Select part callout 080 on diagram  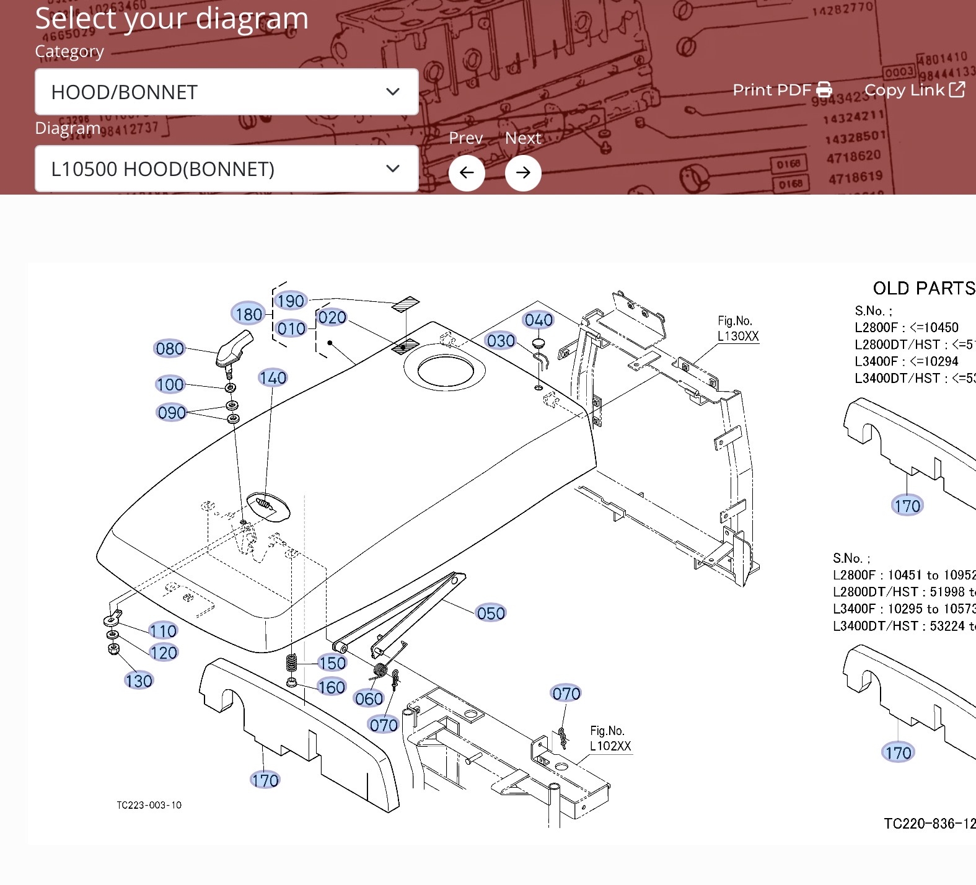pos(170,349)
